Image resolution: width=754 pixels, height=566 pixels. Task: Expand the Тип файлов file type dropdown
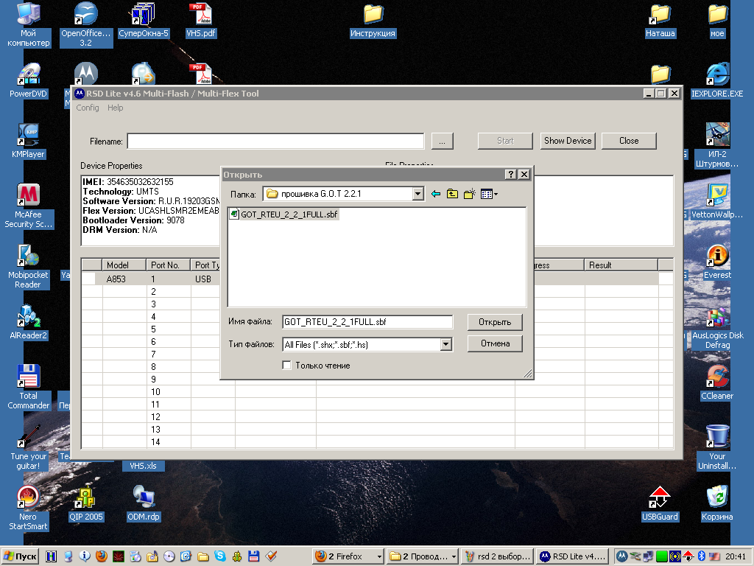(x=445, y=344)
